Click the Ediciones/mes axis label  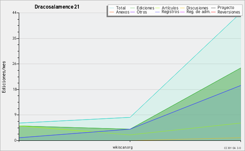pyautogui.click(x=4, y=77)
